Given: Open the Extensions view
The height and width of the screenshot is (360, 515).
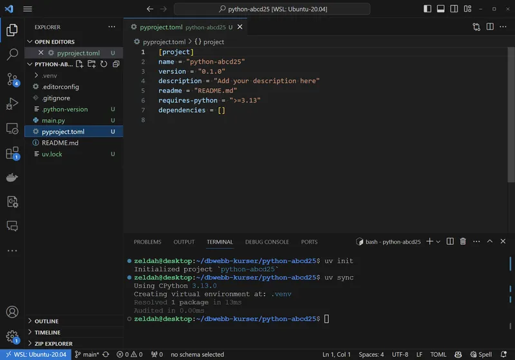Looking at the screenshot, I should click(x=12, y=153).
